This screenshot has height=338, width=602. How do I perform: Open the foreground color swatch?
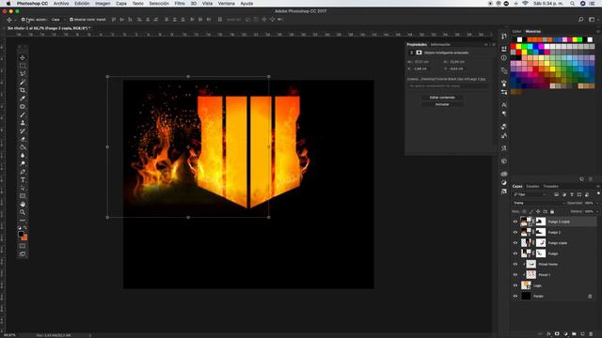21,234
